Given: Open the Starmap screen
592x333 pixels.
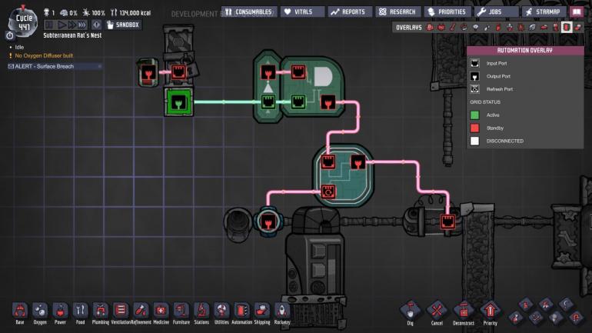Looking at the screenshot, I should (544, 12).
